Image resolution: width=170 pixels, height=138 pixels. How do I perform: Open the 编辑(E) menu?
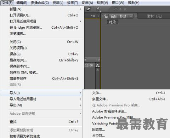(22, 2)
